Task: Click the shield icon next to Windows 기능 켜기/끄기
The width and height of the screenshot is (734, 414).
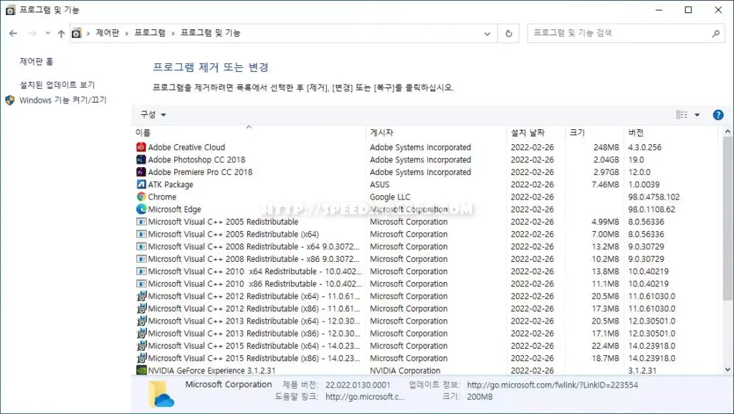Action: (x=10, y=100)
